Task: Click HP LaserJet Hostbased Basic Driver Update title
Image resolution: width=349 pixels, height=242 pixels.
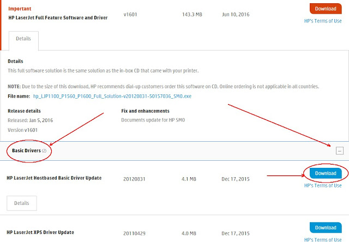Action: tap(54, 178)
